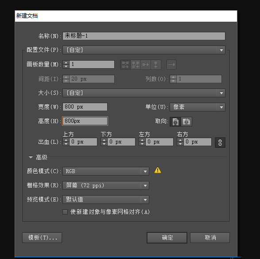
Task: Open the 单位 units dropdown
Action: (x=197, y=107)
